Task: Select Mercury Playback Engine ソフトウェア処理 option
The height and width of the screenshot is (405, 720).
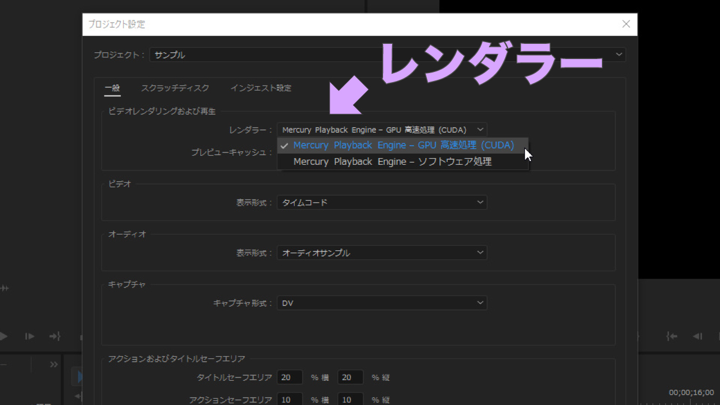Action: click(x=403, y=161)
